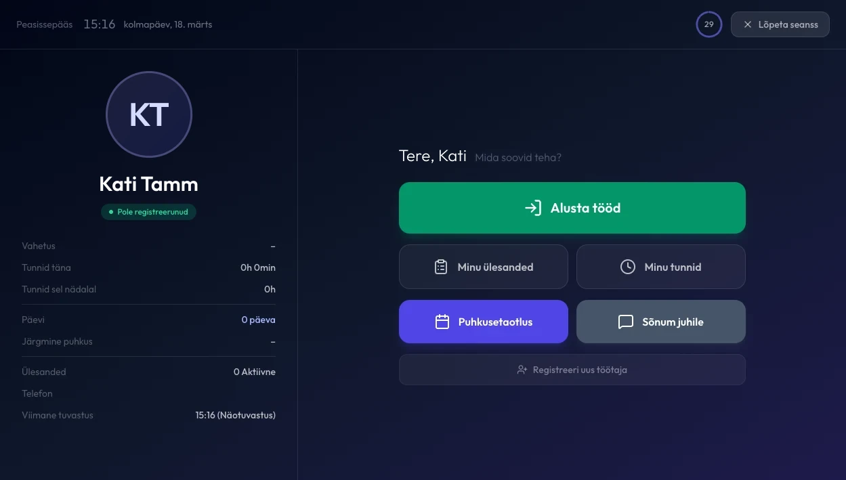Viewport: 846px width, 480px height.
Task: Click the 0h value for this week
Action: 270,289
